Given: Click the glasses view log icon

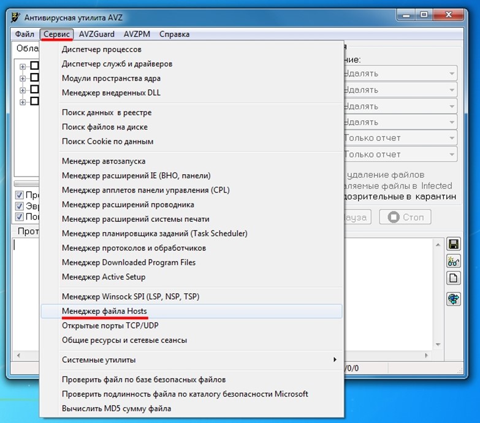Looking at the screenshot, I should pyautogui.click(x=454, y=261).
